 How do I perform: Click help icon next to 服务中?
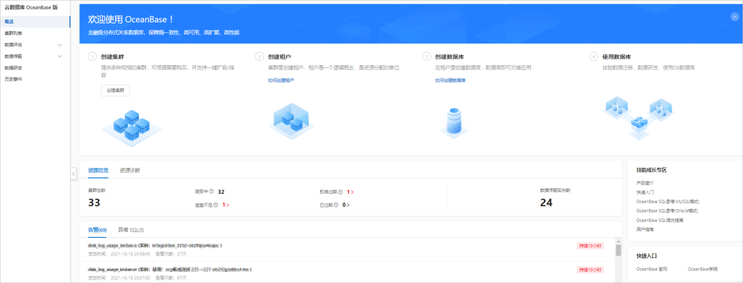tap(211, 191)
